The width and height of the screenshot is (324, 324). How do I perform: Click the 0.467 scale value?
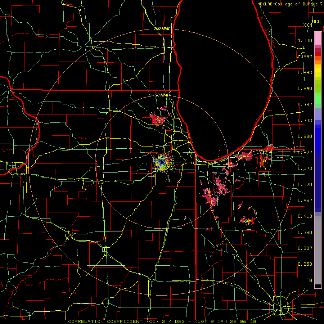[x=305, y=201]
